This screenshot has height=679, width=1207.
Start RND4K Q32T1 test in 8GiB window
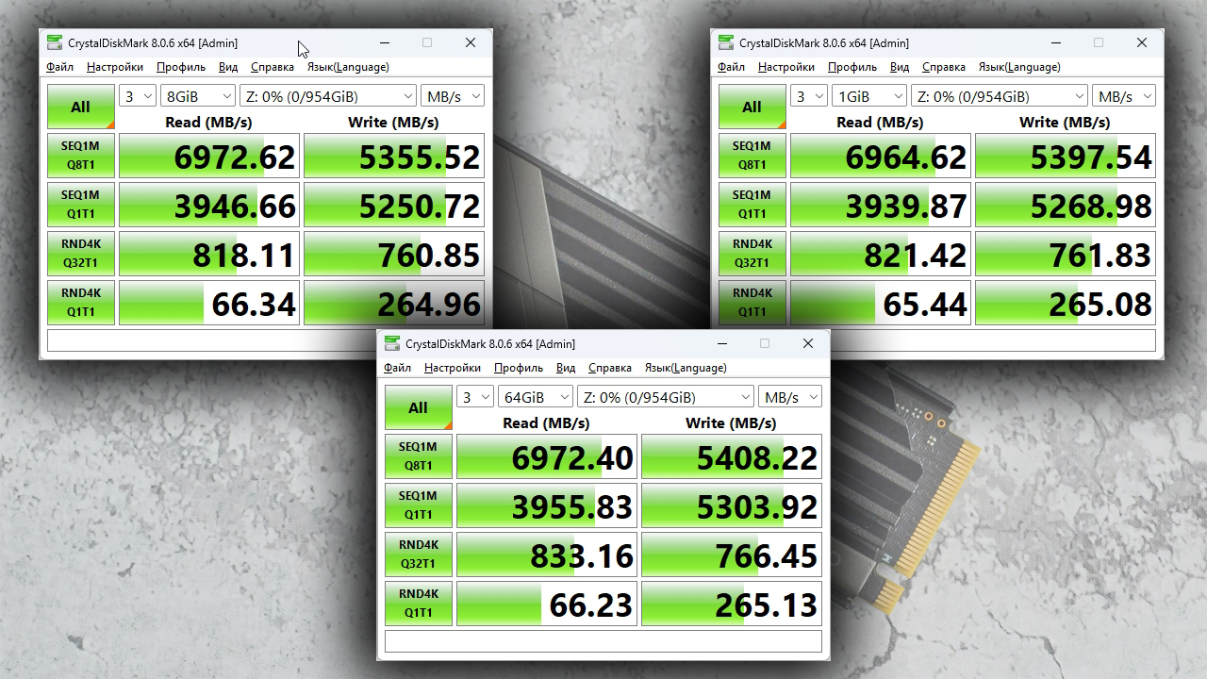[x=81, y=254]
